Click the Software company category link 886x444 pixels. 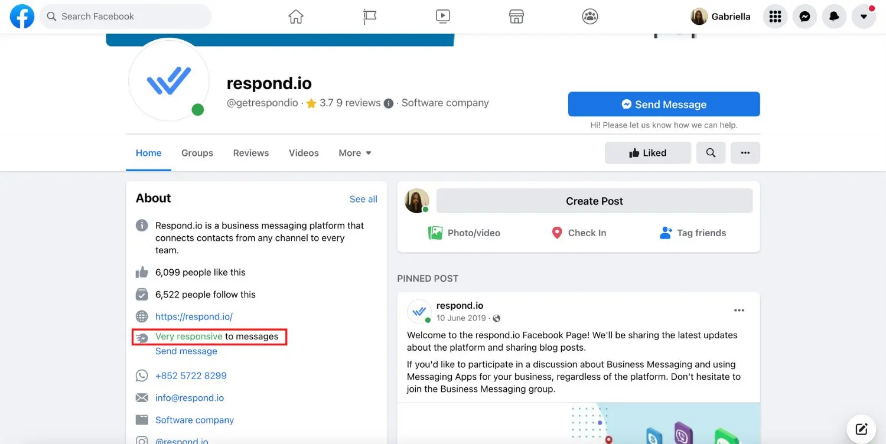(194, 420)
